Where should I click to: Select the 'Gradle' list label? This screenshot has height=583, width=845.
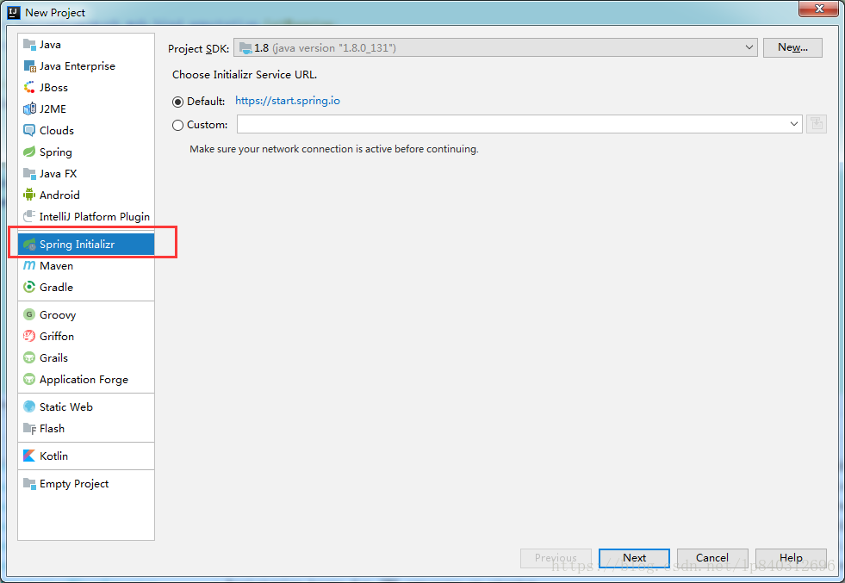(x=56, y=287)
